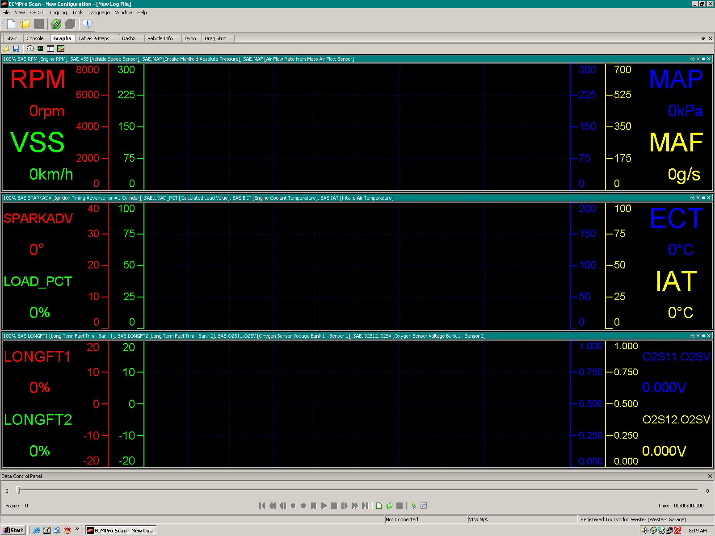Click the Internet Explorer quick launch icon
Viewport: 715px width, 536px height.
point(37,530)
